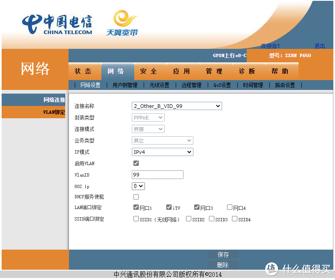Open 网络设置 submenu
Screen dimensions: 335x280
point(90,85)
